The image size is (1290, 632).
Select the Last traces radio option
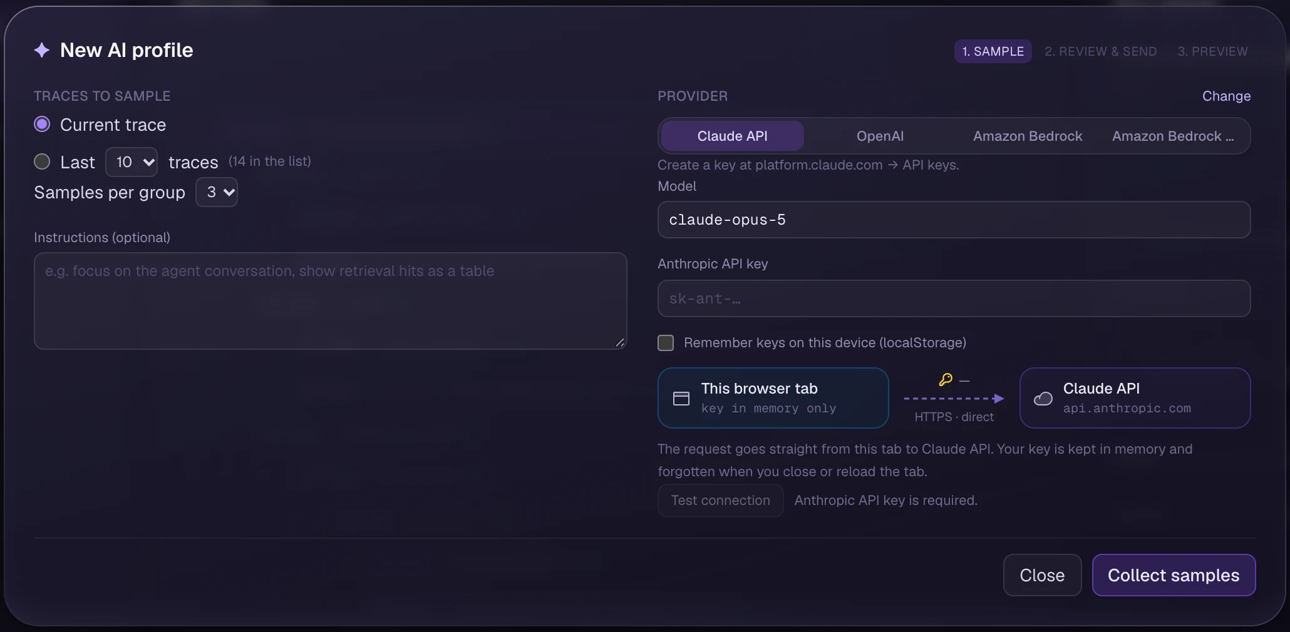coord(42,162)
